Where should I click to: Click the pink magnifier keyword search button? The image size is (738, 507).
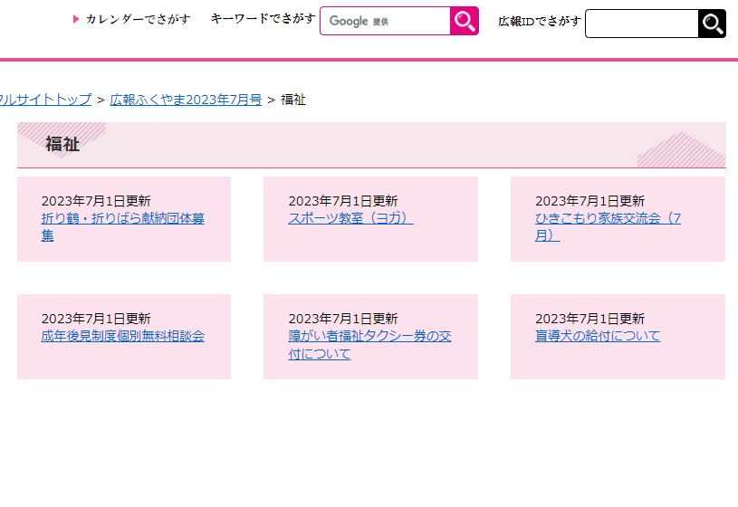click(465, 21)
